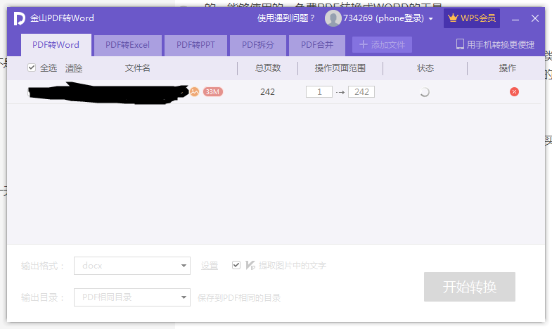Image resolution: width=552 pixels, height=329 pixels.
Task: Click the orange image-type icon beside the file
Action: (x=195, y=92)
